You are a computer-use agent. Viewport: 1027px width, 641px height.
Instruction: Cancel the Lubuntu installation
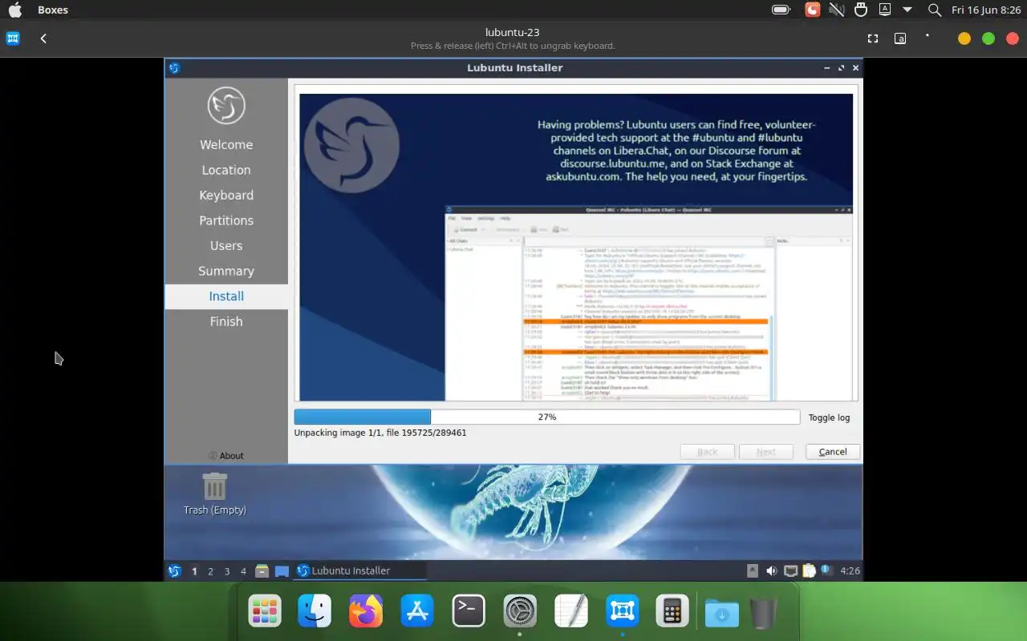pyautogui.click(x=833, y=452)
